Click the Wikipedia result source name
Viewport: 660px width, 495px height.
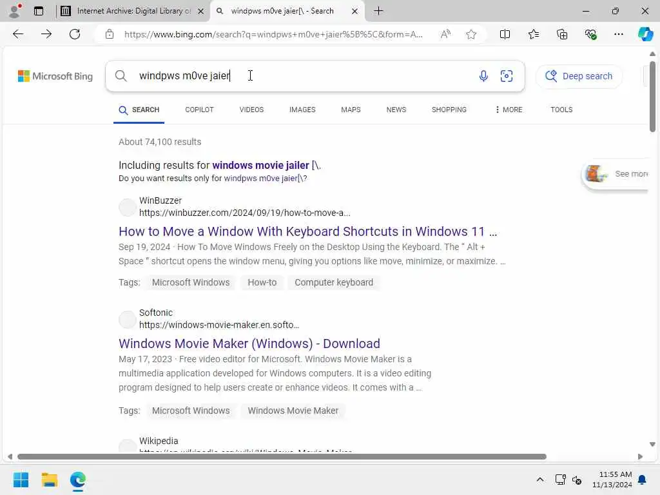pos(159,441)
